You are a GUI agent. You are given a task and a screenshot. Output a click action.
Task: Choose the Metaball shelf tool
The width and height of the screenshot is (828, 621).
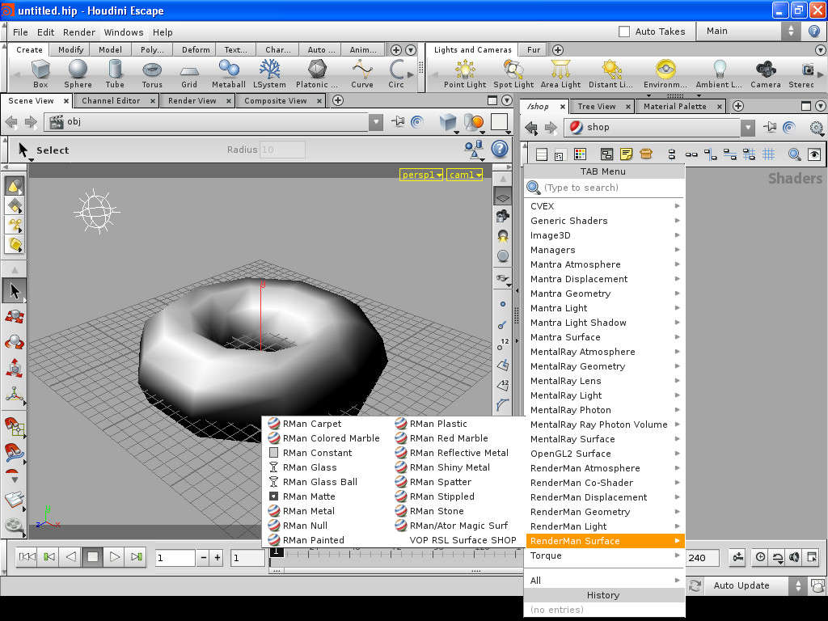coord(229,74)
